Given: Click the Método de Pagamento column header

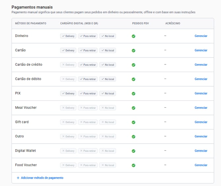Looking at the screenshot, I should point(31,23).
